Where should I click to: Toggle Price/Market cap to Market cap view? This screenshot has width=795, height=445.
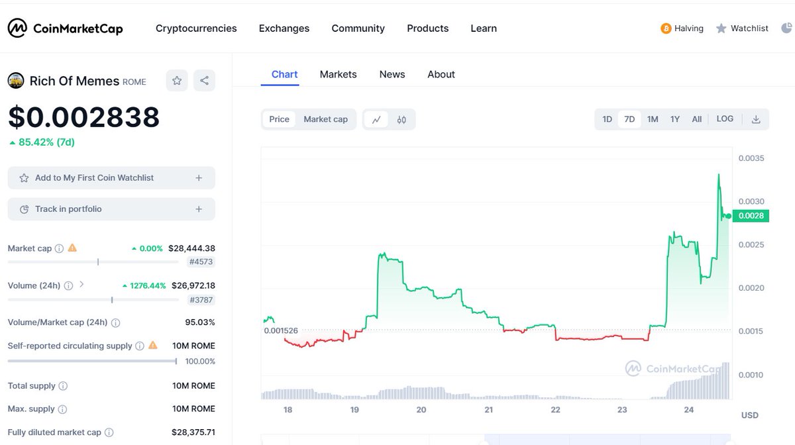click(x=325, y=119)
